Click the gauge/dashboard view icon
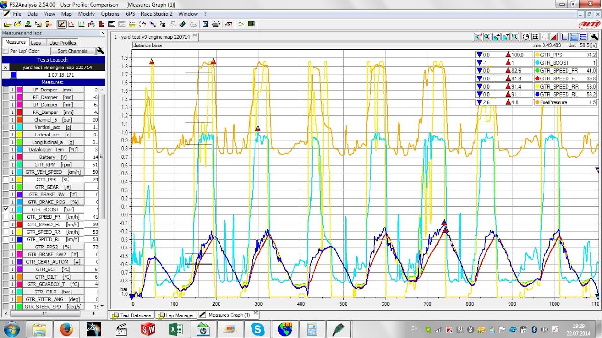Image resolution: width=602 pixels, height=338 pixels. pyautogui.click(x=142, y=24)
